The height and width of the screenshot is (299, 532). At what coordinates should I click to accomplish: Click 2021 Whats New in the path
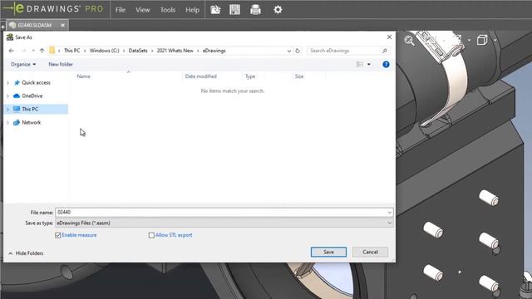(x=175, y=51)
